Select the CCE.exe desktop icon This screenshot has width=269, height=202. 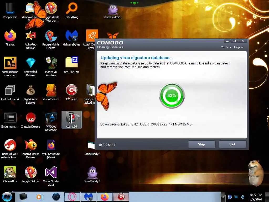pos(71,92)
